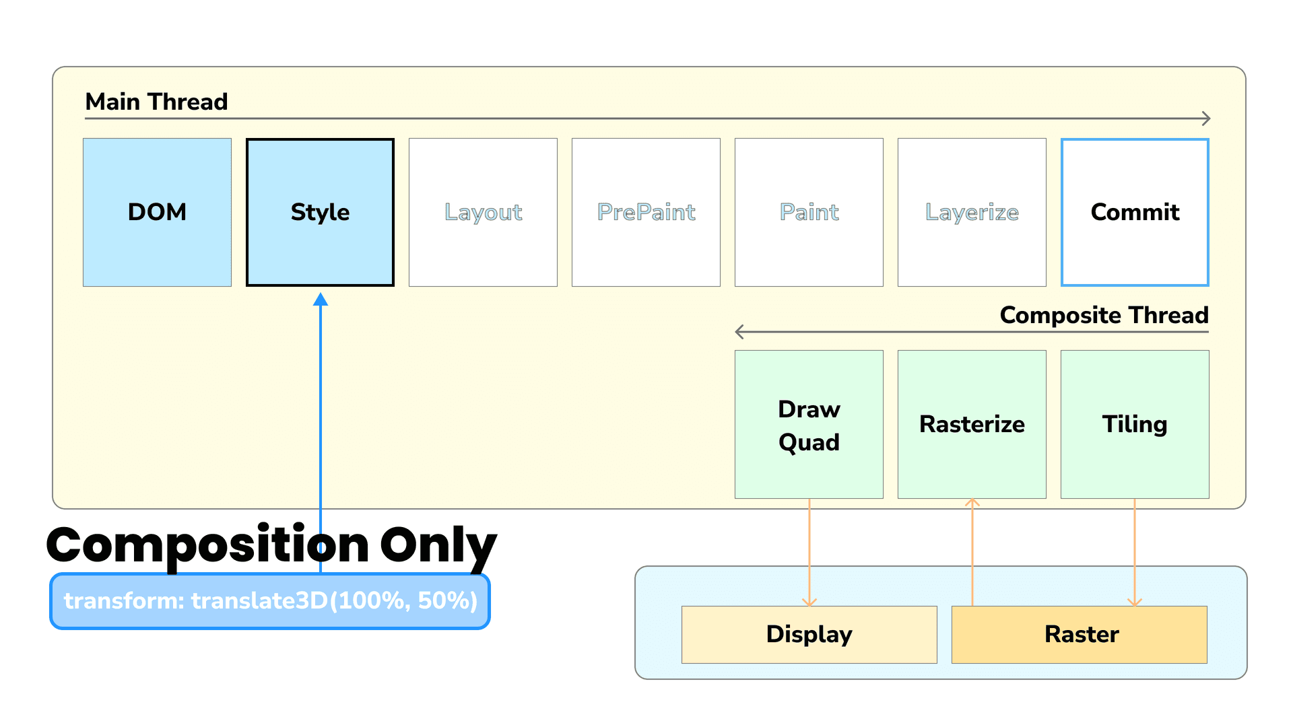The height and width of the screenshot is (727, 1293).
Task: Select the highlighted Style stage box
Action: pyautogui.click(x=320, y=212)
